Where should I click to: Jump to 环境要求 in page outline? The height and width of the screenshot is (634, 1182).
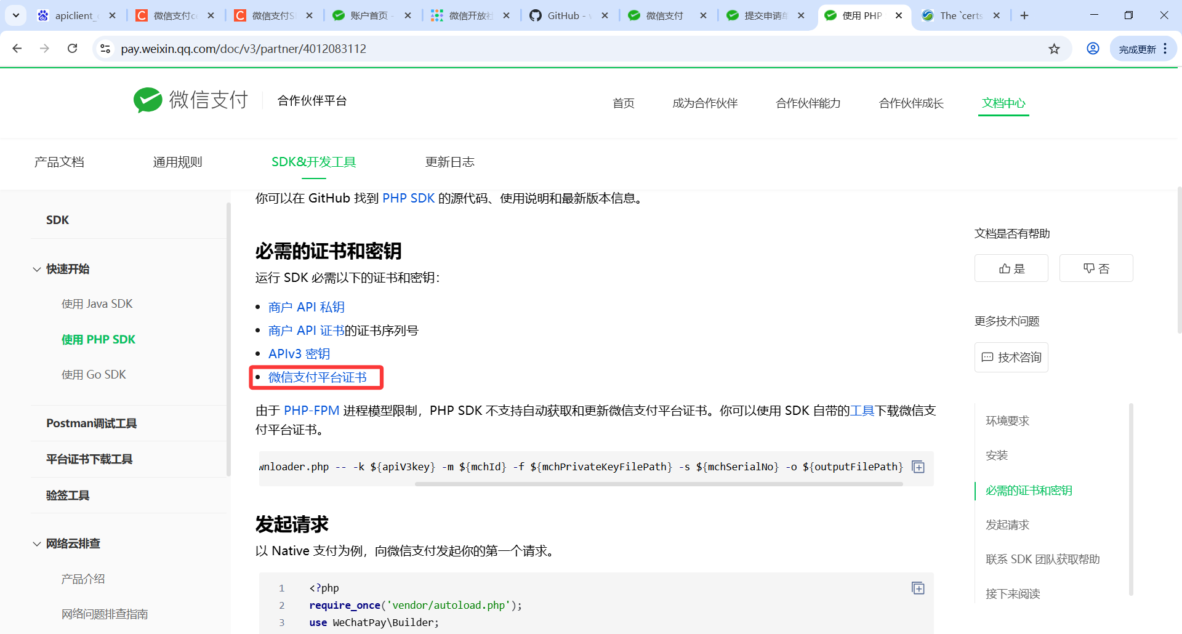click(1007, 420)
